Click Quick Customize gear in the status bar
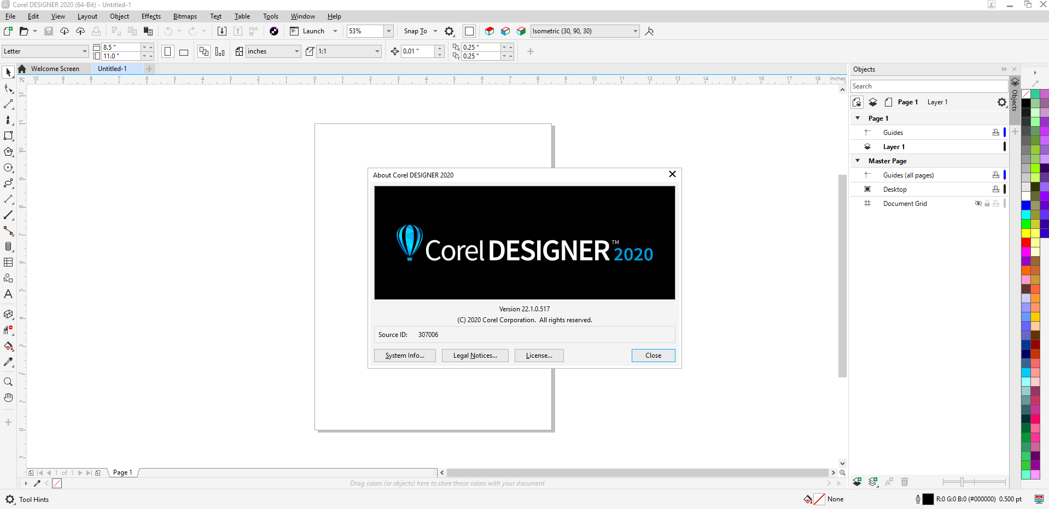Viewport: 1049px width, 509px height. pos(10,499)
